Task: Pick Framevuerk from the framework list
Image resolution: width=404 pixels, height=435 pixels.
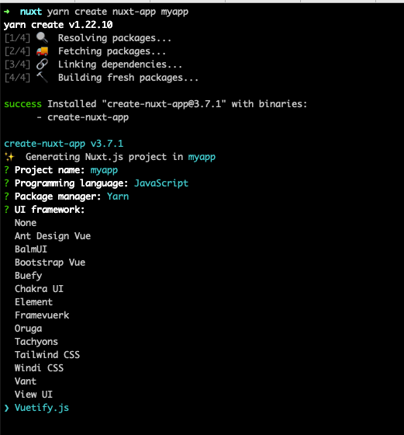Action: pos(42,315)
